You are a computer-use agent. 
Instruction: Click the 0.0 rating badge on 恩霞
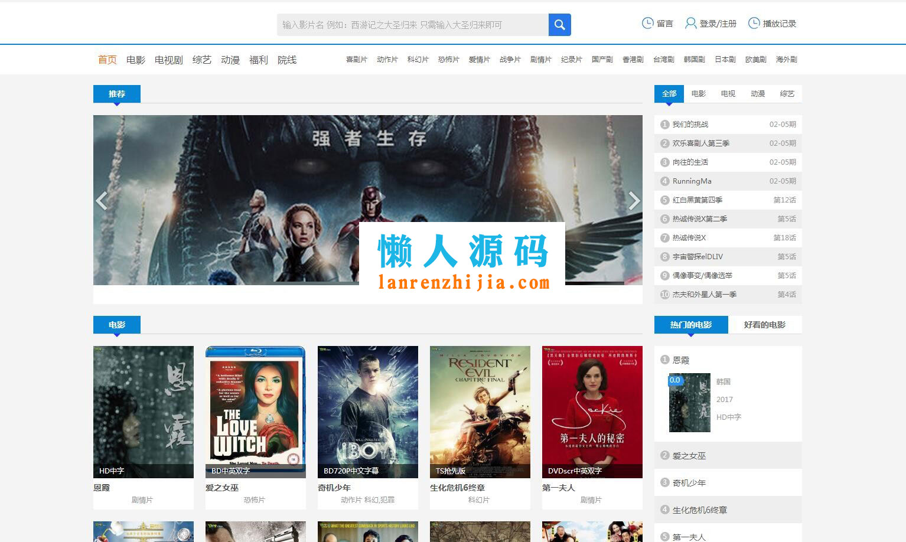coord(675,380)
